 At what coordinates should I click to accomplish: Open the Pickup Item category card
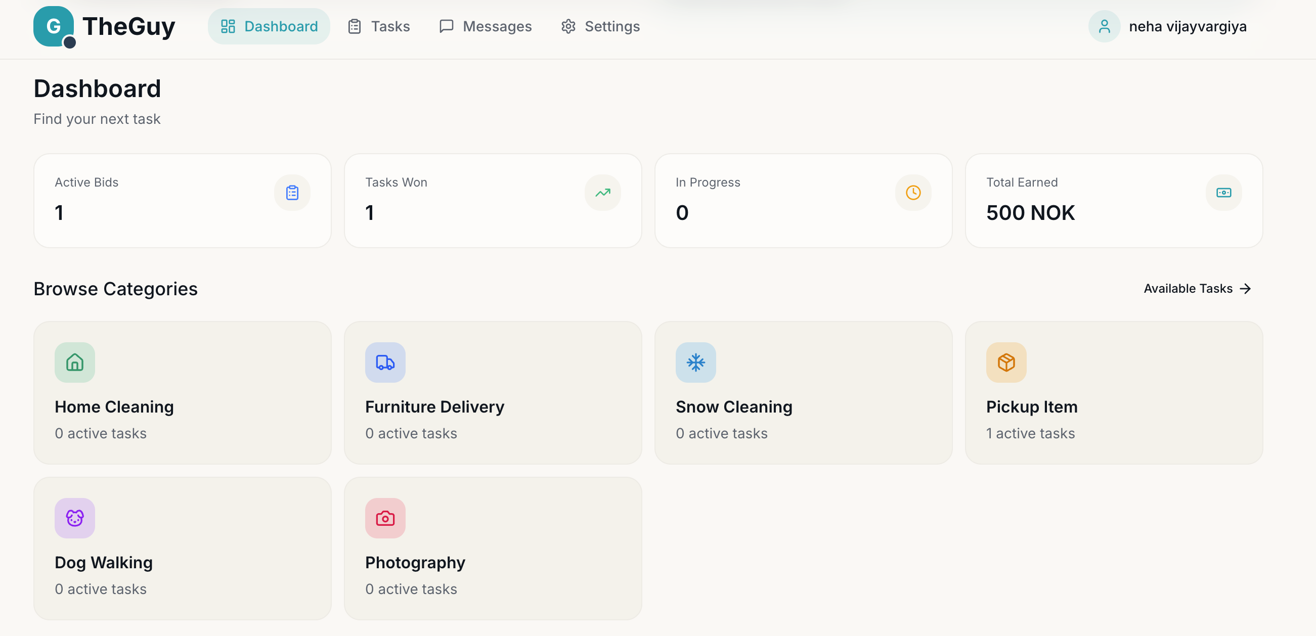point(1114,393)
